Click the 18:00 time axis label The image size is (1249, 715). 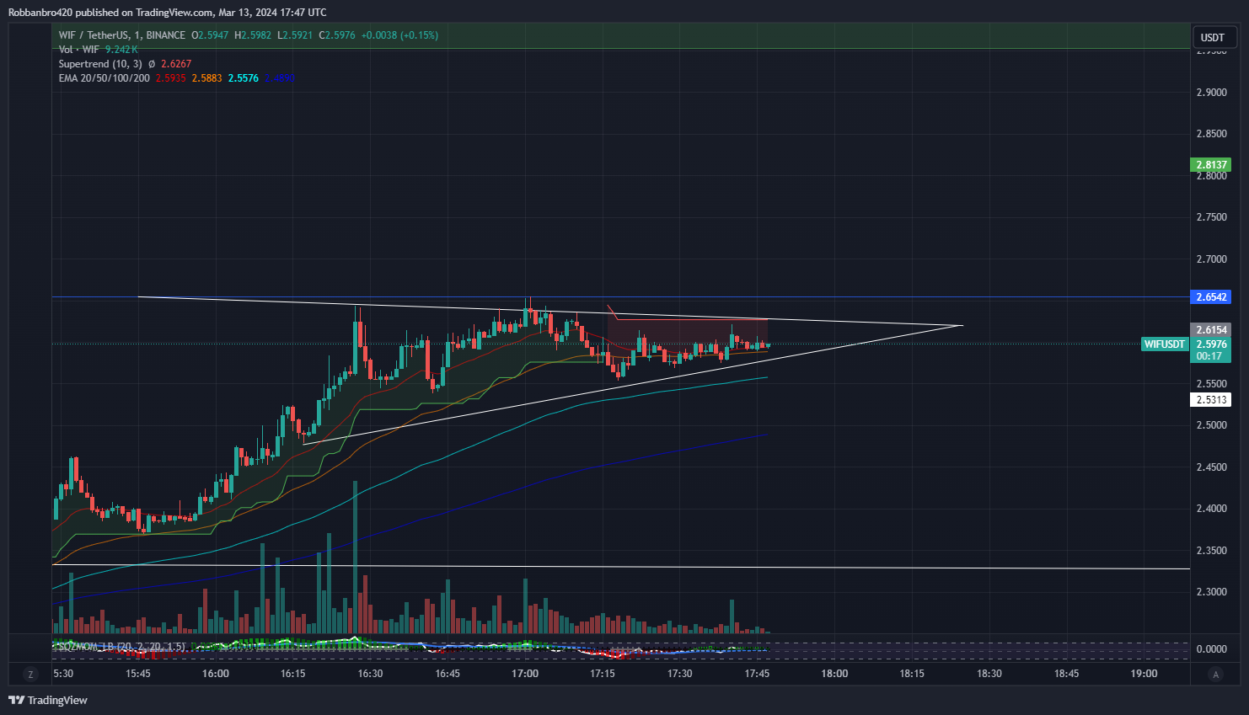point(834,674)
